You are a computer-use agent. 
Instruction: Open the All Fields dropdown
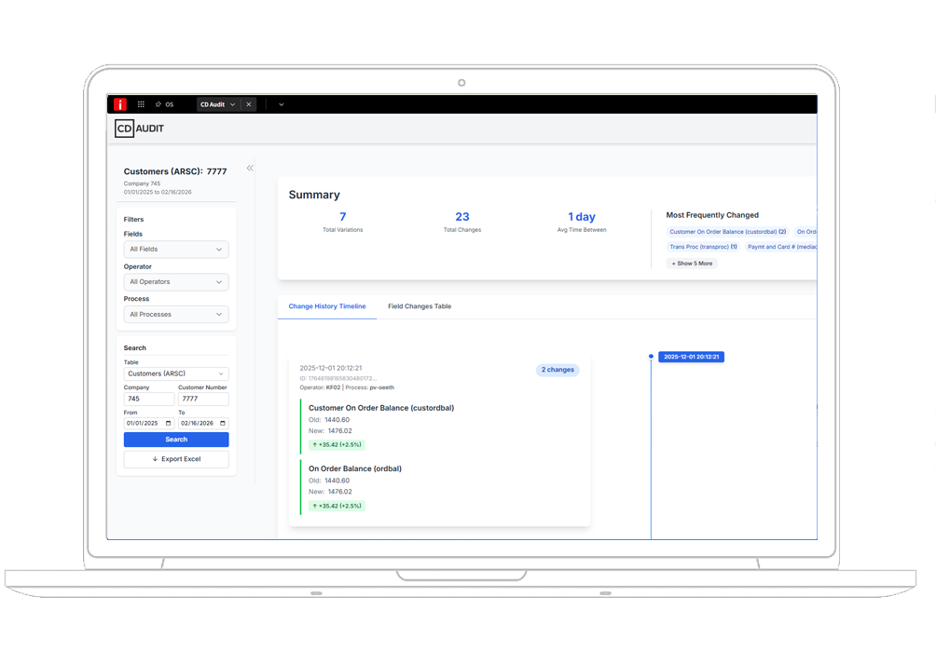(x=176, y=250)
